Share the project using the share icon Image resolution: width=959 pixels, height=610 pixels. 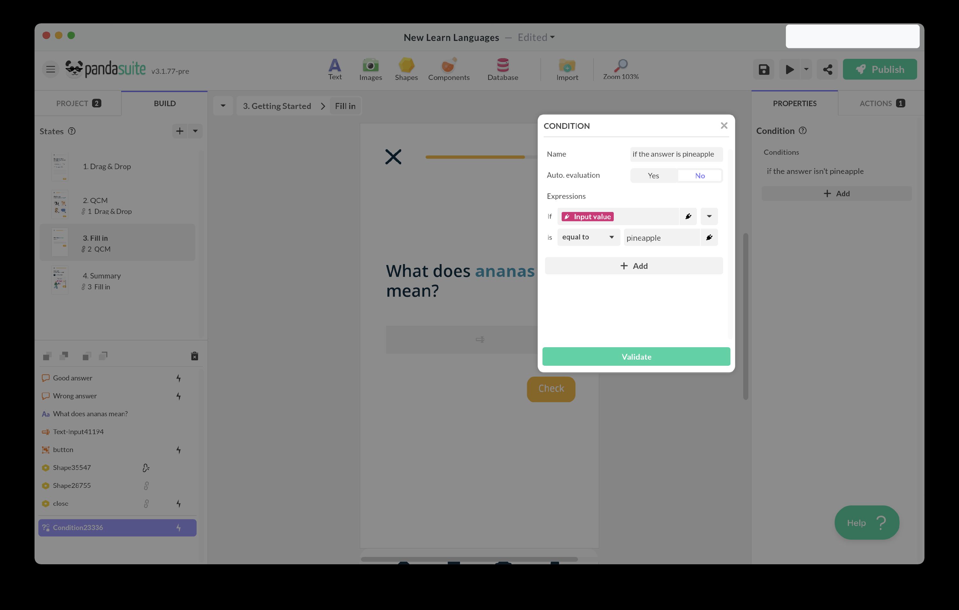pos(827,69)
